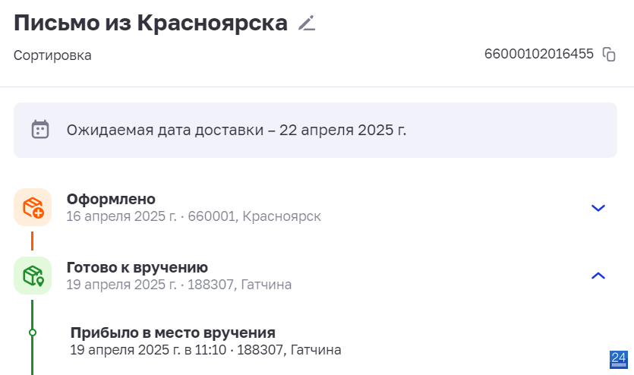Viewport: 634px width, 375px height.
Task: Click the Письмо из Красноярска title
Action: (x=150, y=23)
